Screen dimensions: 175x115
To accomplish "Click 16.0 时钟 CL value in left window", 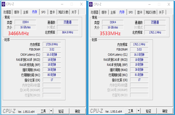I will [52, 55].
